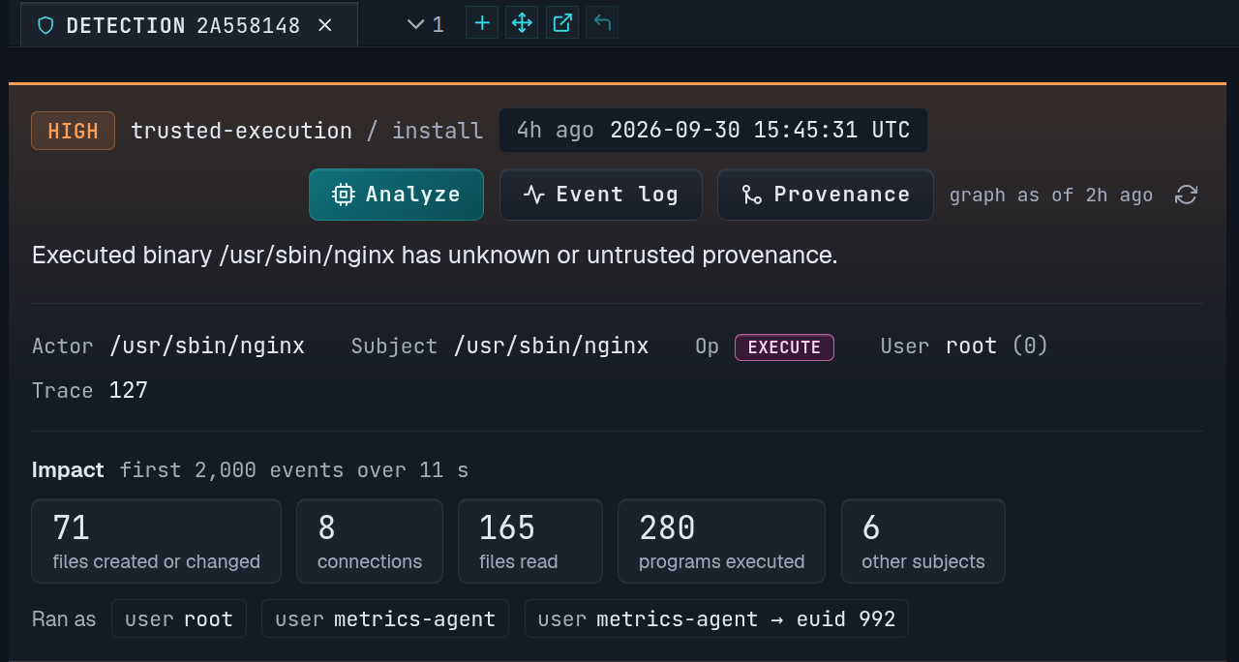This screenshot has width=1239, height=662.
Task: Click the Impact heading
Action: [68, 470]
